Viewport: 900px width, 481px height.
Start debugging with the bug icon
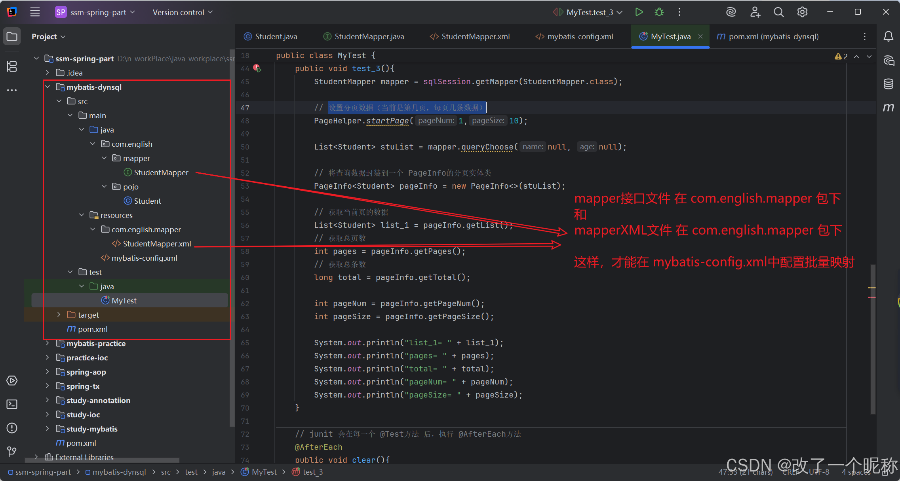[659, 12]
